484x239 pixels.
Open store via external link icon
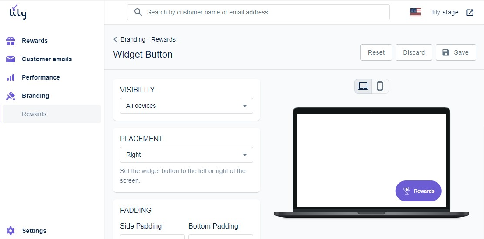click(470, 13)
